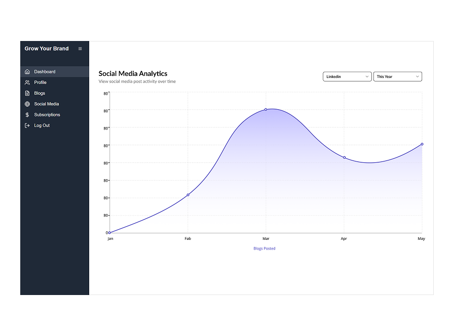Click the globe icon beside Social Media
Screen dimensions: 454x336
(x=27, y=104)
